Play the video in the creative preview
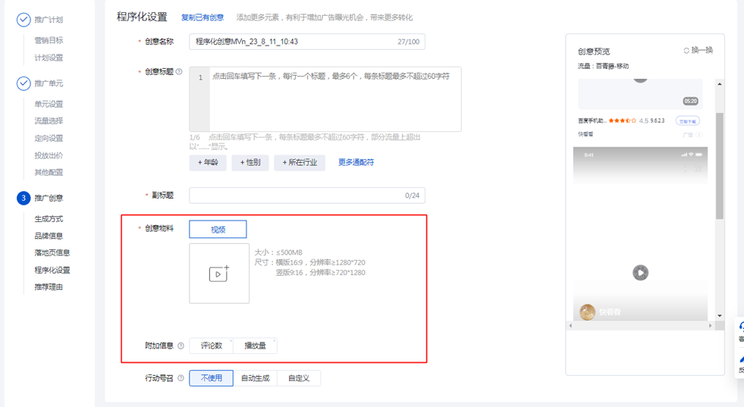 (x=640, y=273)
